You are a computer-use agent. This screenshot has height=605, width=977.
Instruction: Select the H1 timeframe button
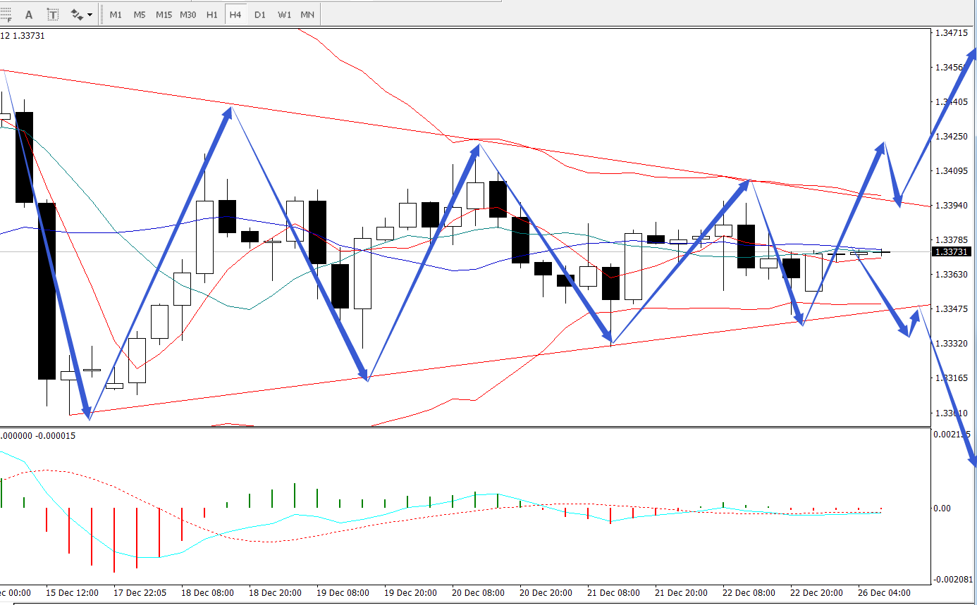coord(212,14)
